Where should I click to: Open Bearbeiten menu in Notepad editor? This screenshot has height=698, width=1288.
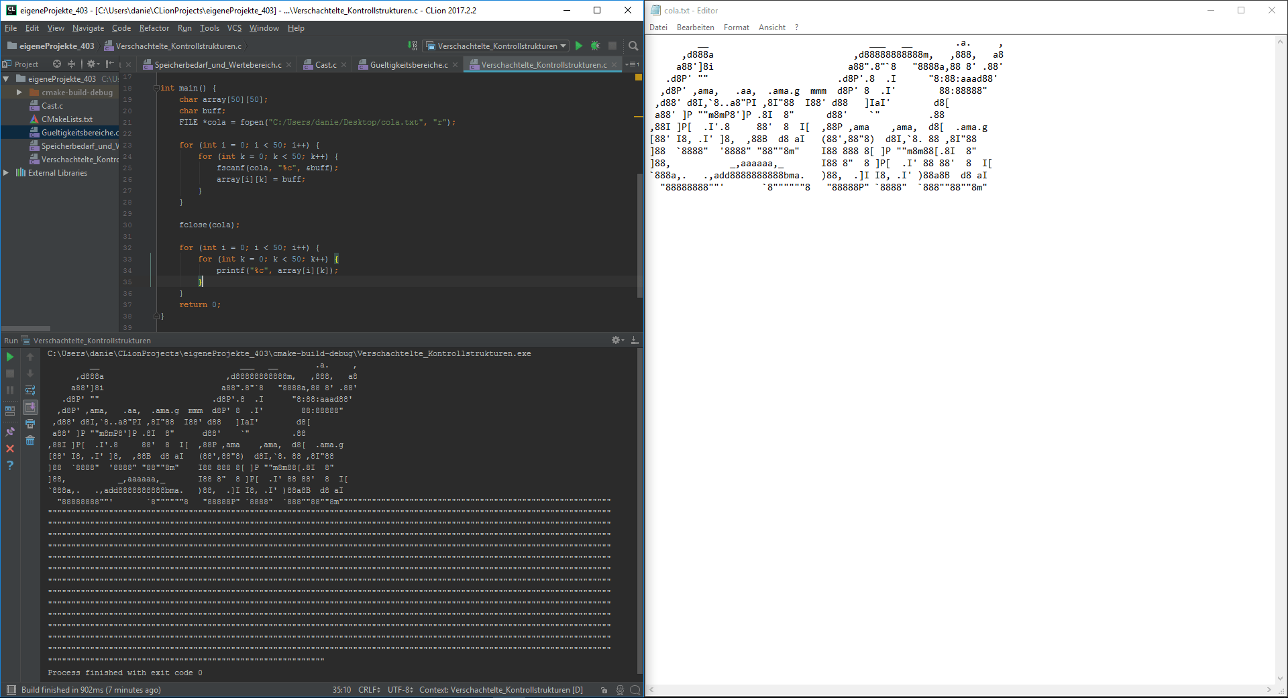pyautogui.click(x=695, y=27)
